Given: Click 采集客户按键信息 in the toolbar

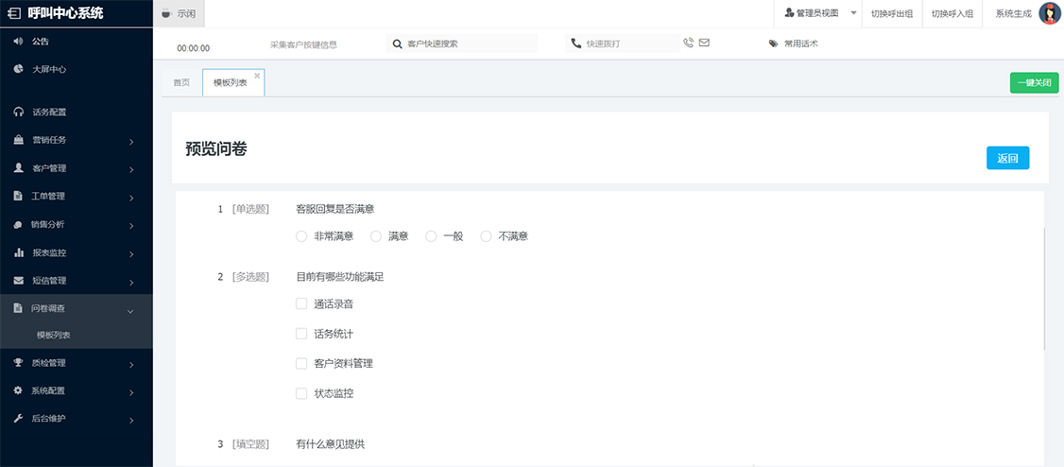Looking at the screenshot, I should pos(303,44).
